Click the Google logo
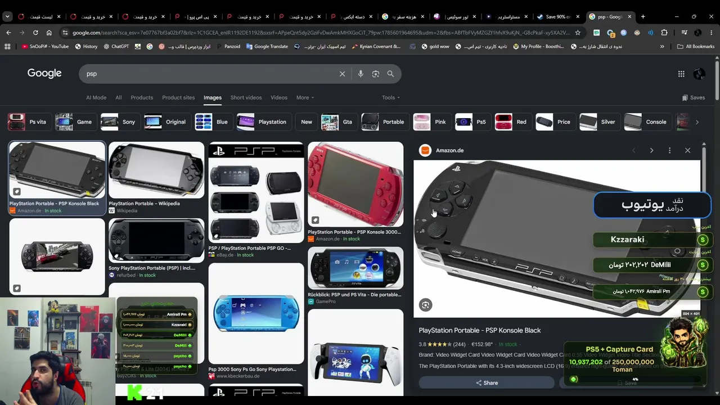This screenshot has height=405, width=720. [44, 73]
